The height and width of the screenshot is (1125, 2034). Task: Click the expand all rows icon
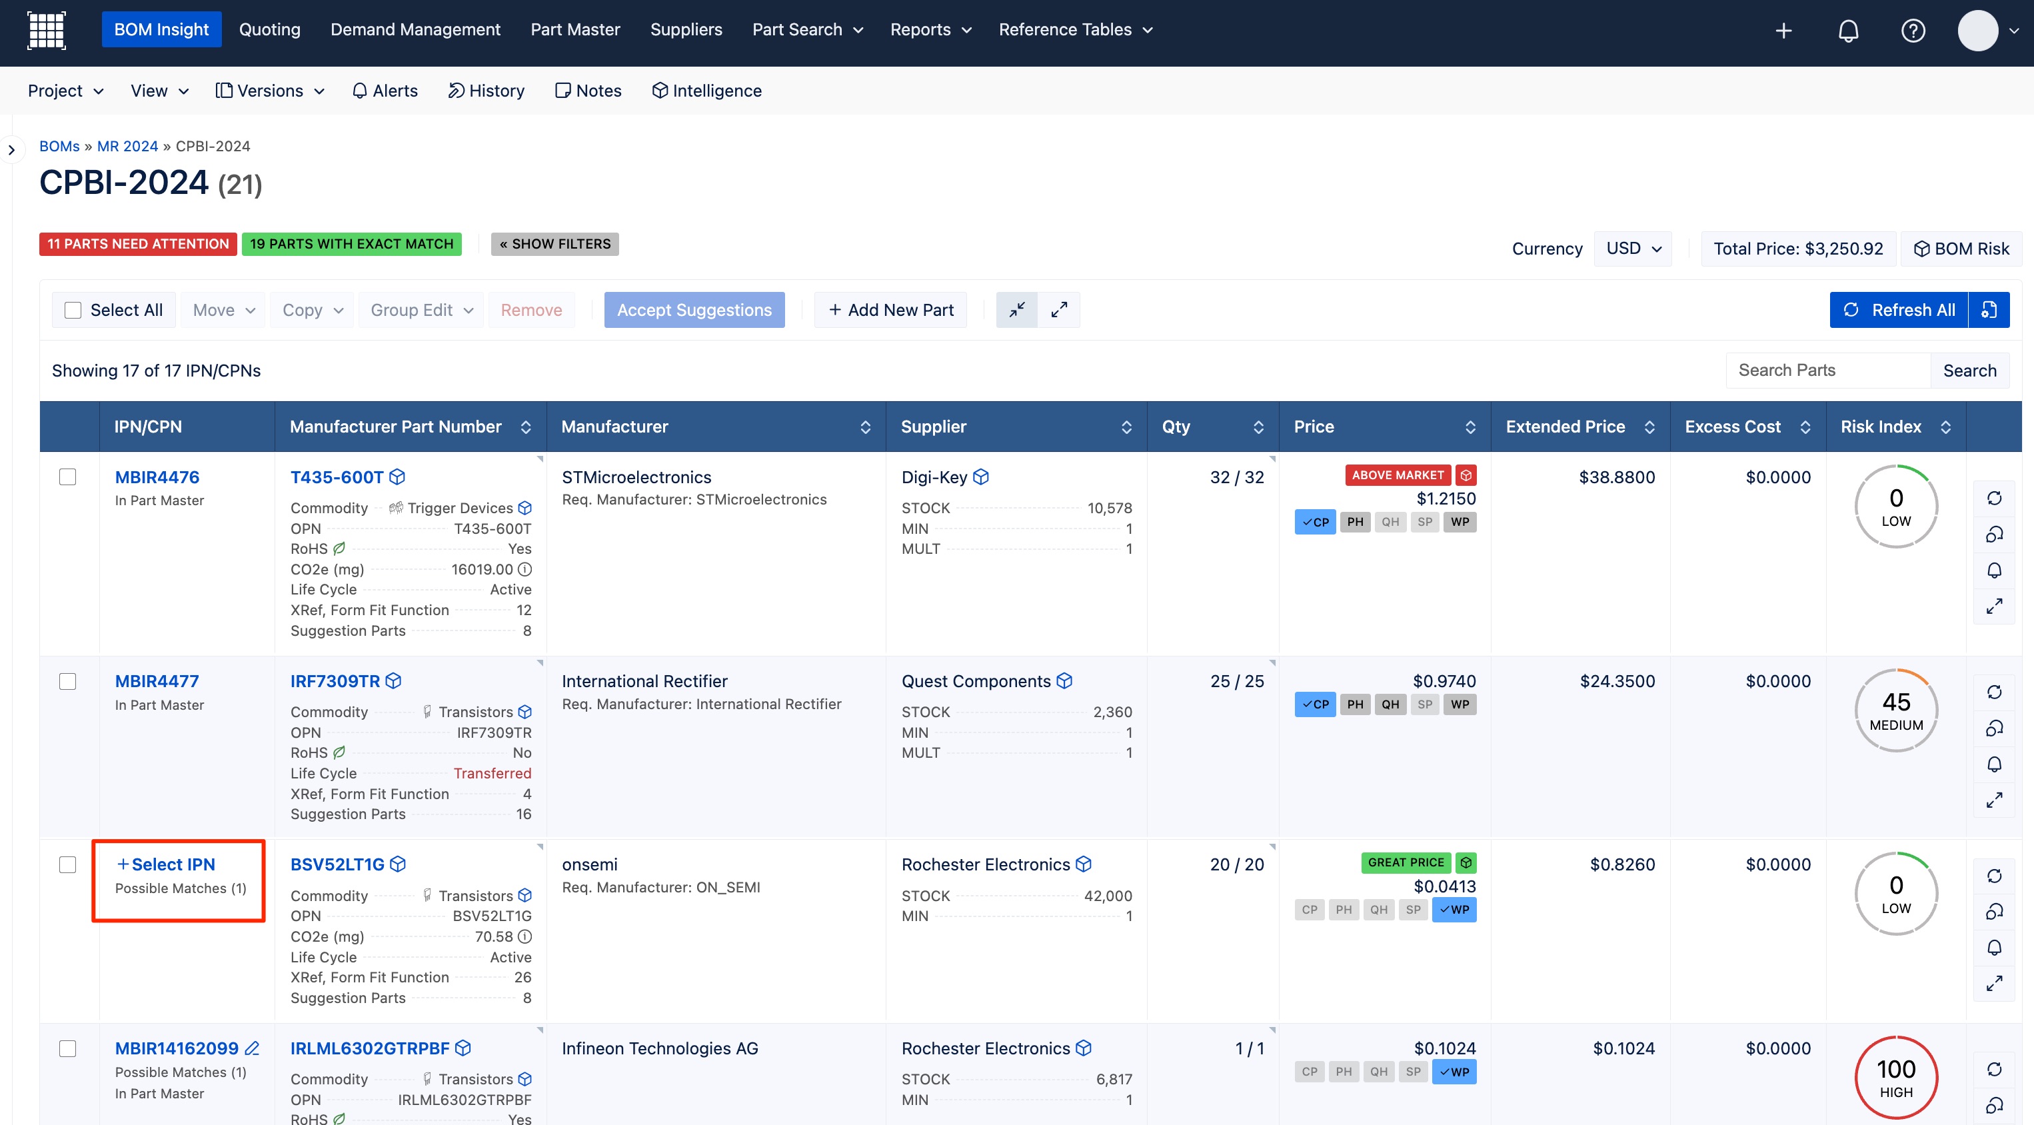coord(1059,309)
